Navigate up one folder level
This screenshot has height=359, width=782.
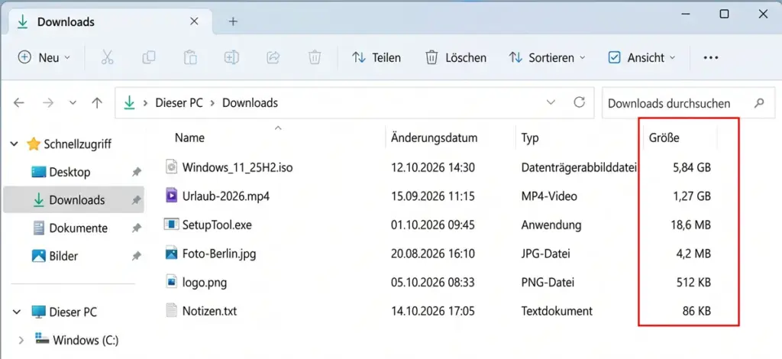(x=97, y=103)
